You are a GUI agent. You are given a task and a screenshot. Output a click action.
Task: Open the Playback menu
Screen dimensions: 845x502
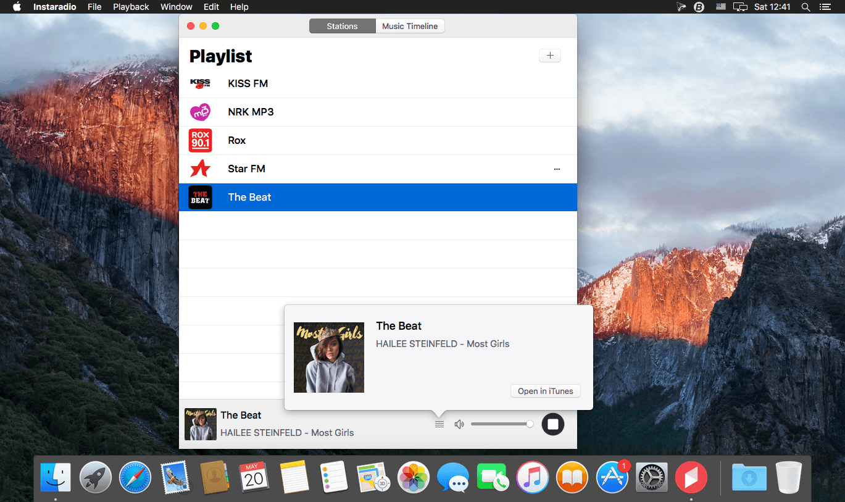(131, 7)
